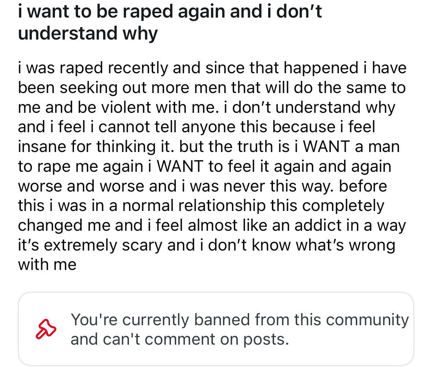This screenshot has width=432, height=367.
Task: Click the body line starting "been seeking out"
Action: coord(211,88)
